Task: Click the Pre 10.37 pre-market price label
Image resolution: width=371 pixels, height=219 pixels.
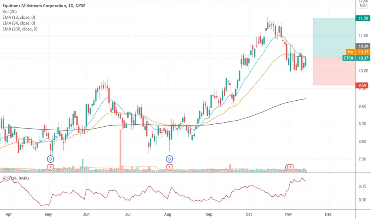Action: pyautogui.click(x=358, y=52)
